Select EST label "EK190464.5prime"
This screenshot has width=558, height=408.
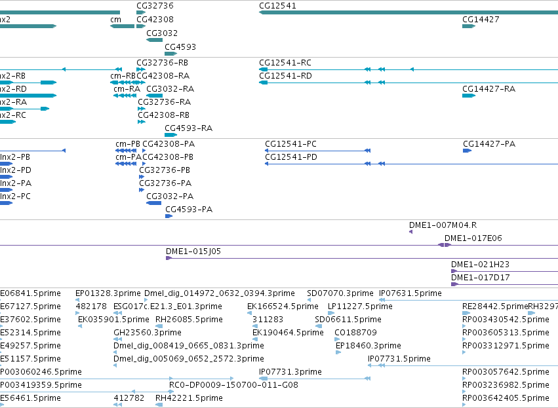[x=288, y=333]
